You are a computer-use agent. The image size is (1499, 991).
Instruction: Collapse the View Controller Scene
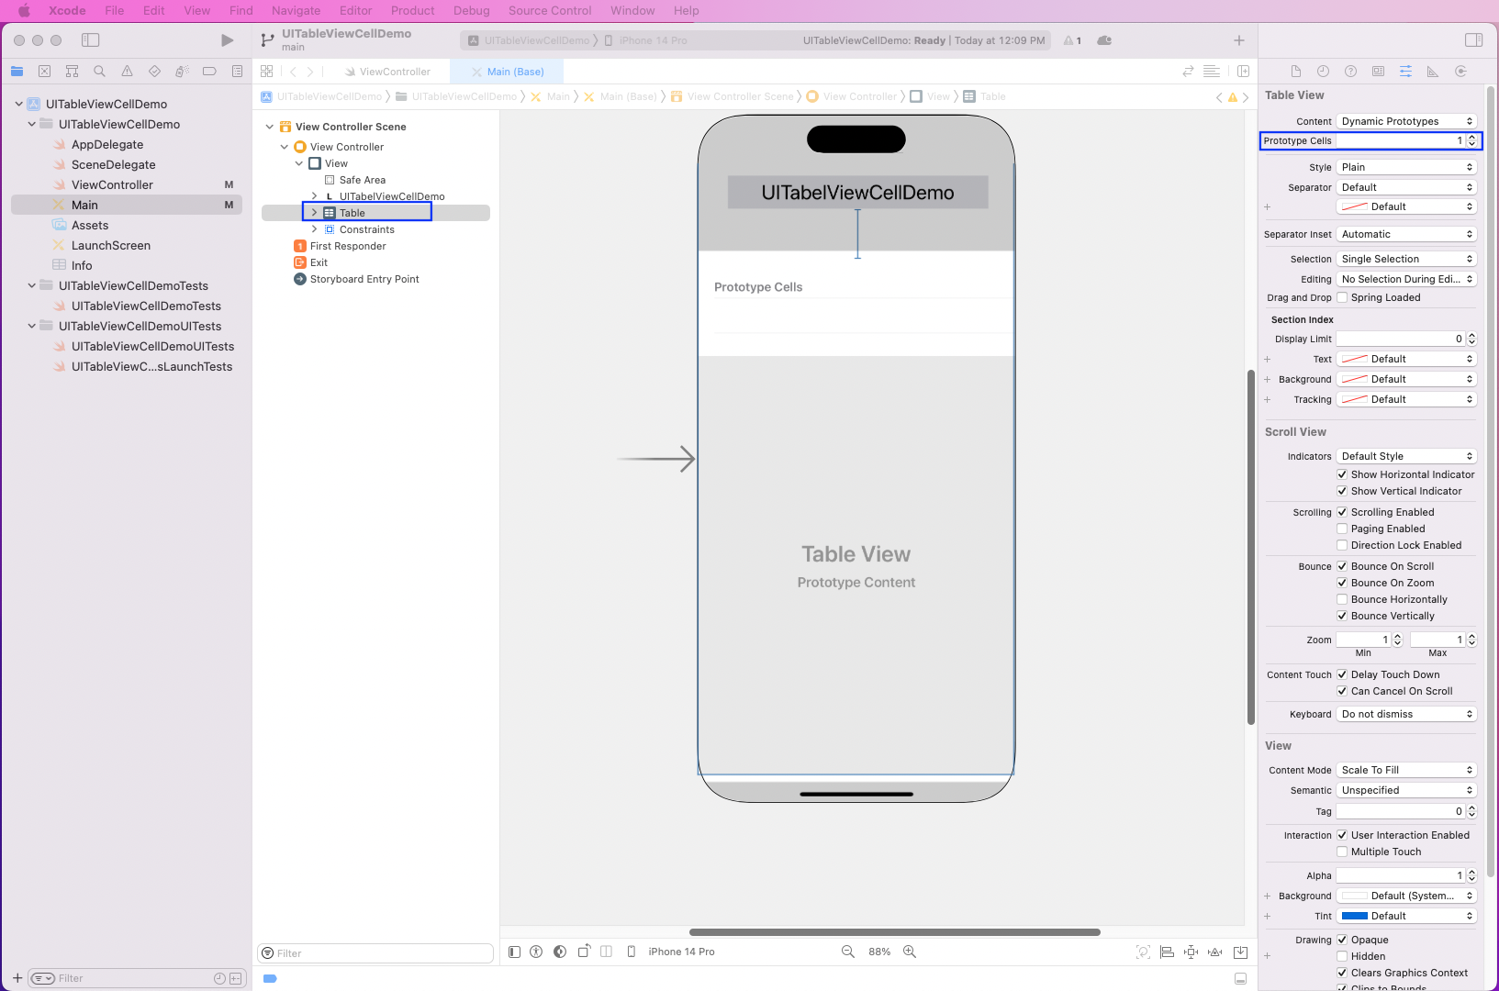pyautogui.click(x=270, y=127)
